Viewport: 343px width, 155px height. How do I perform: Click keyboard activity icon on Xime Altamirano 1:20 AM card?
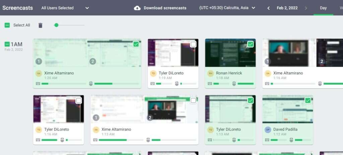pos(38,84)
